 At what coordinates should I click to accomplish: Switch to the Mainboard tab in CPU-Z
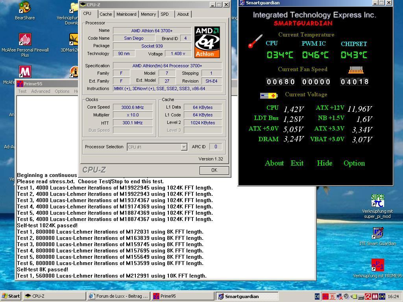tap(126, 14)
